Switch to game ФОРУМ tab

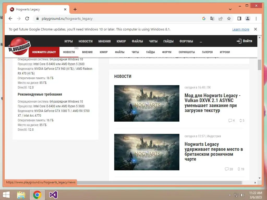pos(167,52)
